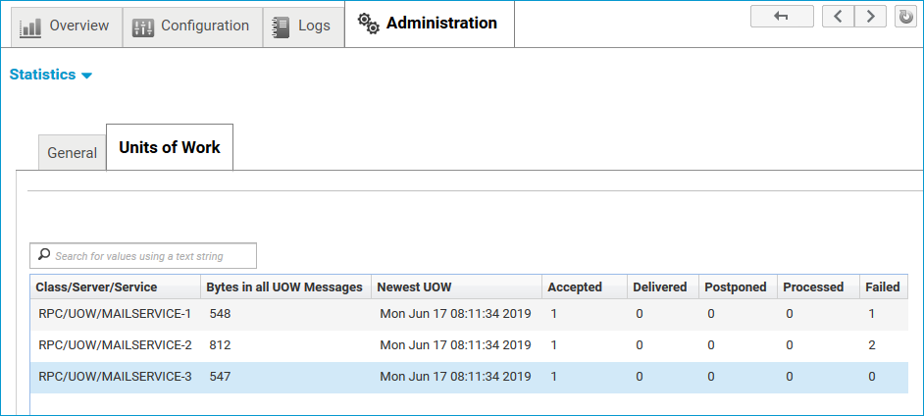Sort by Class/Server/Service column header

tap(116, 286)
